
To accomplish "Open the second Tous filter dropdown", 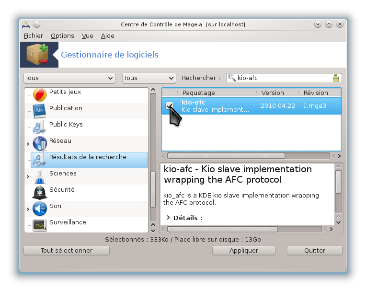I will pyautogui.click(x=149, y=78).
